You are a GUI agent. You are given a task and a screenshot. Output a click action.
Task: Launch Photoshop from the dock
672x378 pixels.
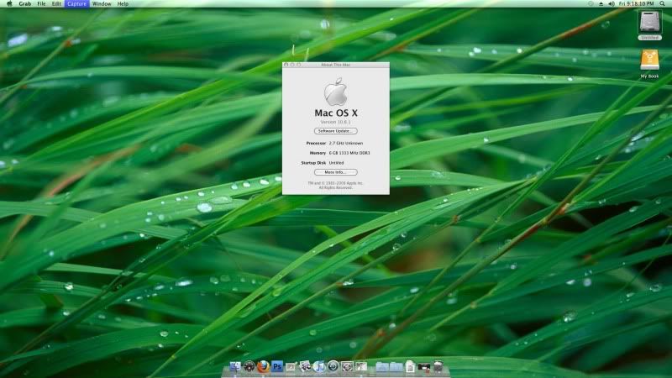pos(277,366)
